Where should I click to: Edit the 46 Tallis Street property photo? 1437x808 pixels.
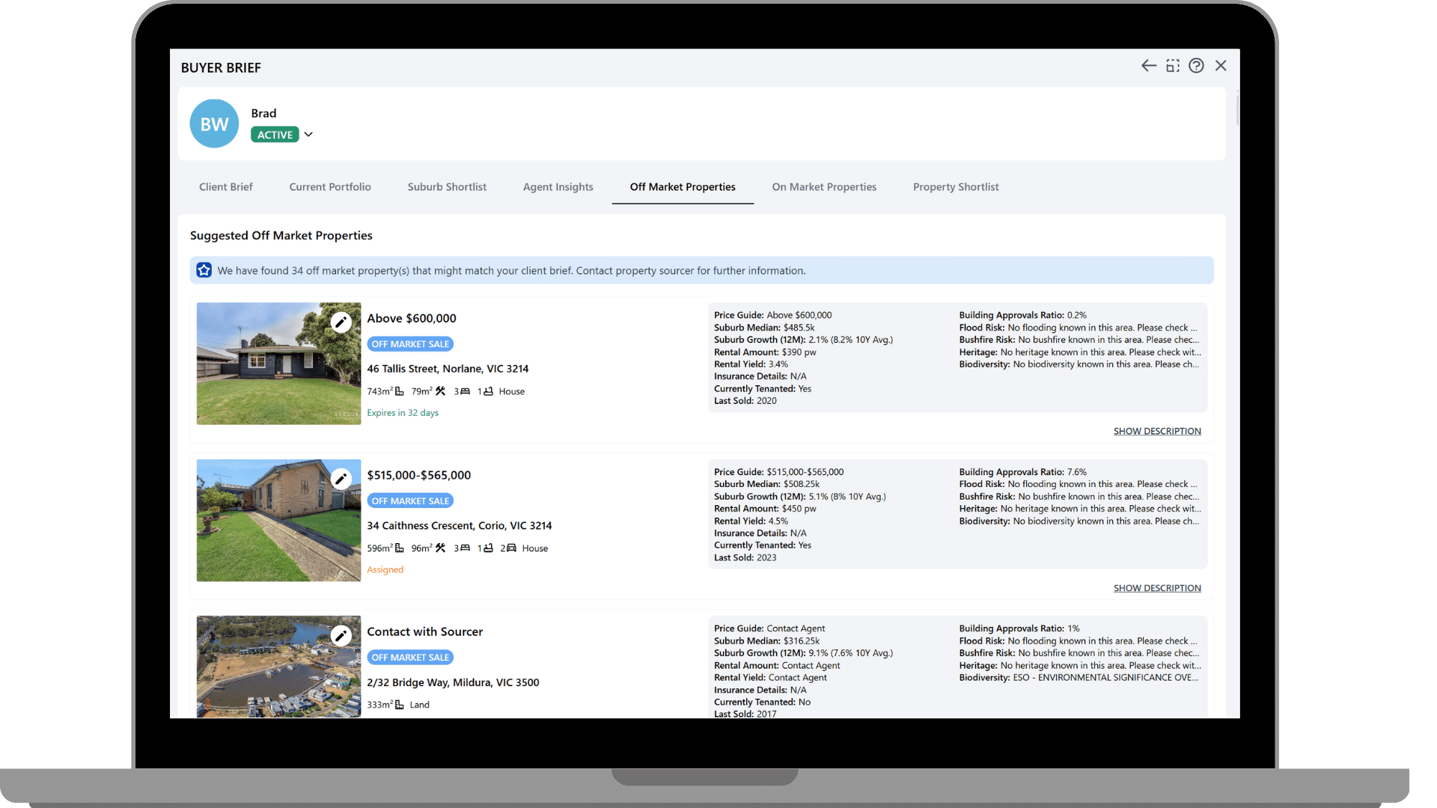click(x=341, y=322)
